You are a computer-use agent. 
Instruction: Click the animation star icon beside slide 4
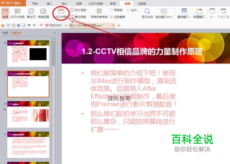point(5,109)
